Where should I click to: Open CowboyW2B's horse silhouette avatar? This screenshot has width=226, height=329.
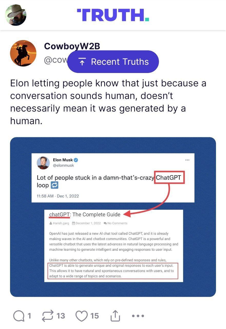click(x=23, y=53)
